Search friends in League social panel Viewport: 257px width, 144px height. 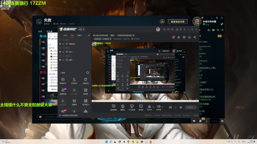222,30
